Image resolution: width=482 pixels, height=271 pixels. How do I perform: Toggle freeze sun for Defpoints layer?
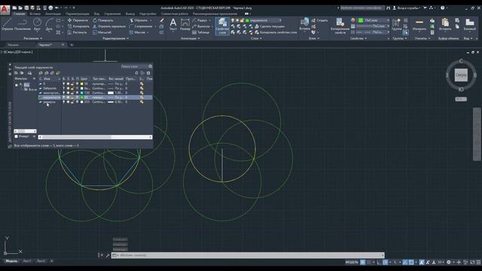tap(69, 88)
